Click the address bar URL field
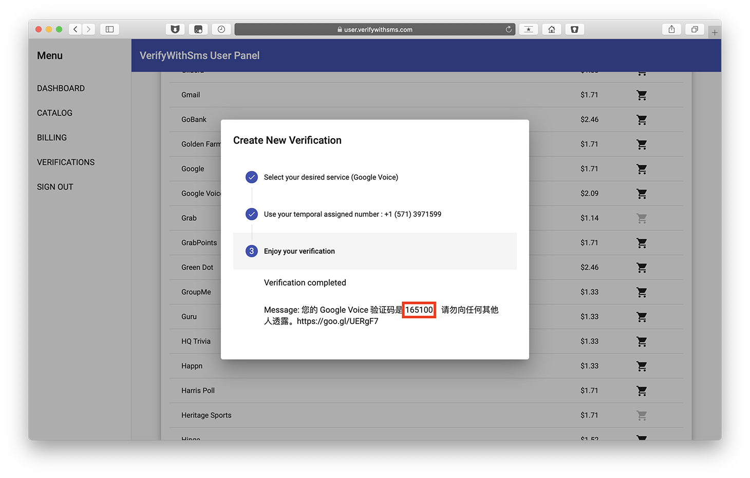Viewport: 750px width, 478px height. pyautogui.click(x=374, y=29)
